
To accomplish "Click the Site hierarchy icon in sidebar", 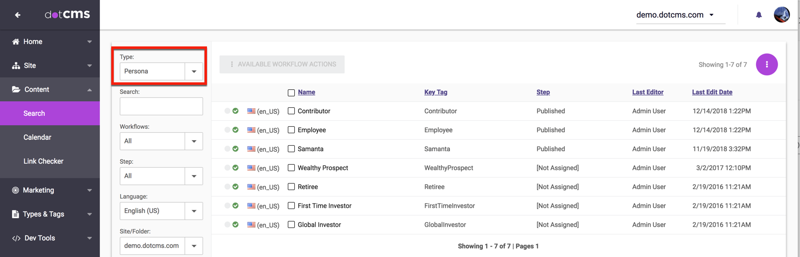I will [x=16, y=66].
